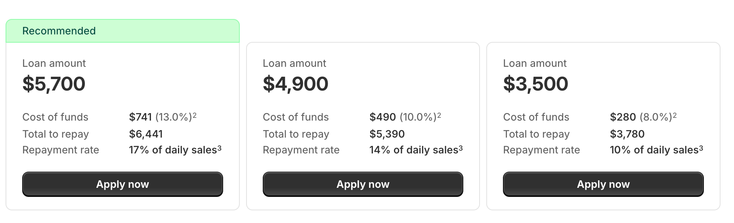
Task: Click the $741 cost of funds amount
Action: pos(140,117)
